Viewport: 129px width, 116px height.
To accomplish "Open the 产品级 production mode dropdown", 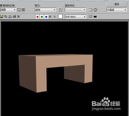I will click(x=117, y=10).
